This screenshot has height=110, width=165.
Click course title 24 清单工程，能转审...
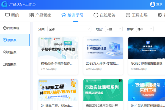(x=57, y=106)
